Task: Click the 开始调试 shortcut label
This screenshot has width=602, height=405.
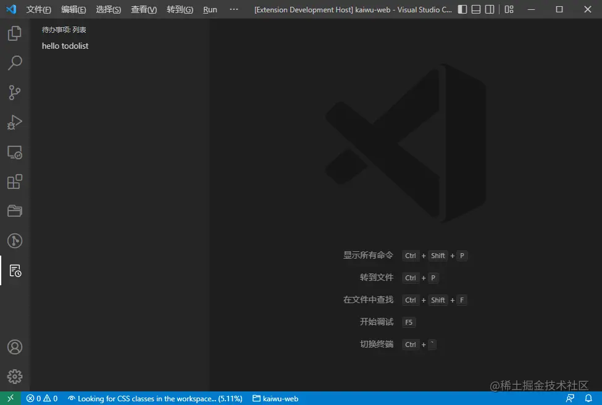Action: [x=377, y=322]
